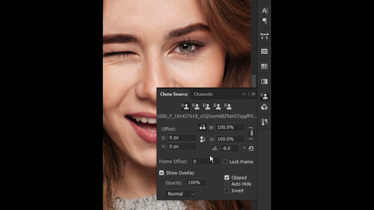This screenshot has height=210, width=374.
Task: Switch to the Channels tab
Action: click(203, 94)
